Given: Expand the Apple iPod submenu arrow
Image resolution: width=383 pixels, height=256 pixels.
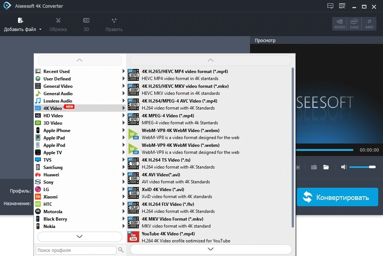Looking at the screenshot, I should 123,145.
